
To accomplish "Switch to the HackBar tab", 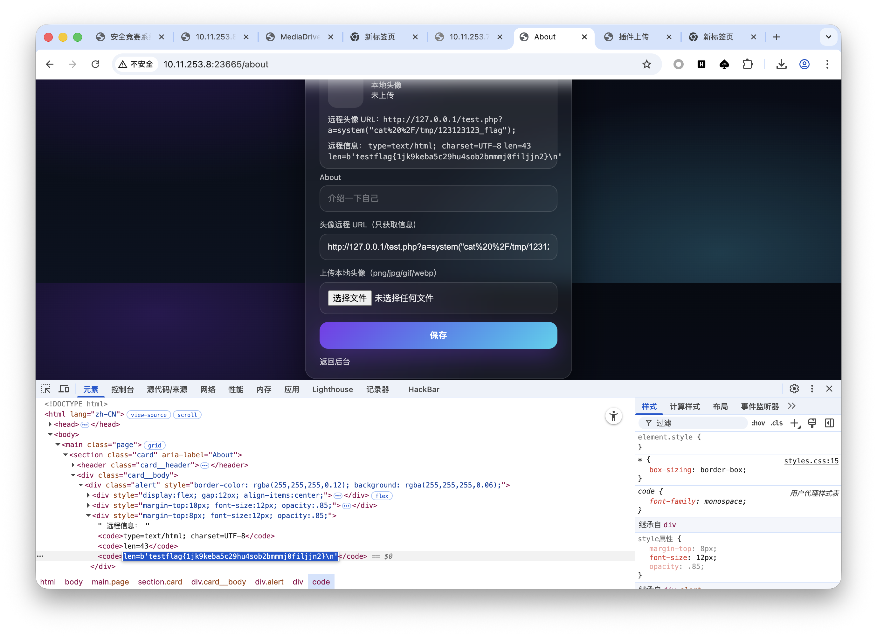I will [424, 390].
